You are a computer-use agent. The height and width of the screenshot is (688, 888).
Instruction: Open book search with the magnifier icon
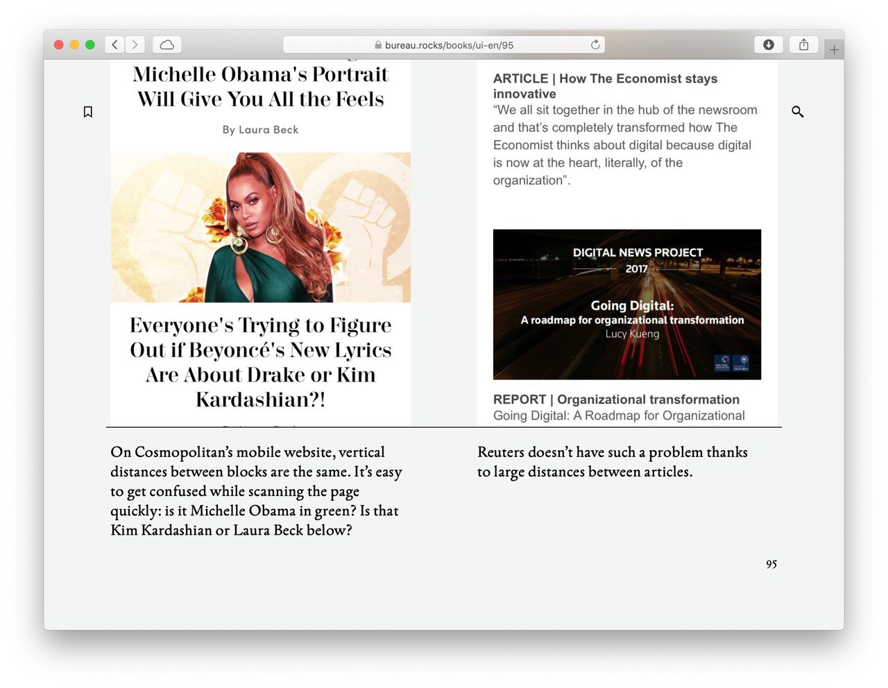(798, 112)
